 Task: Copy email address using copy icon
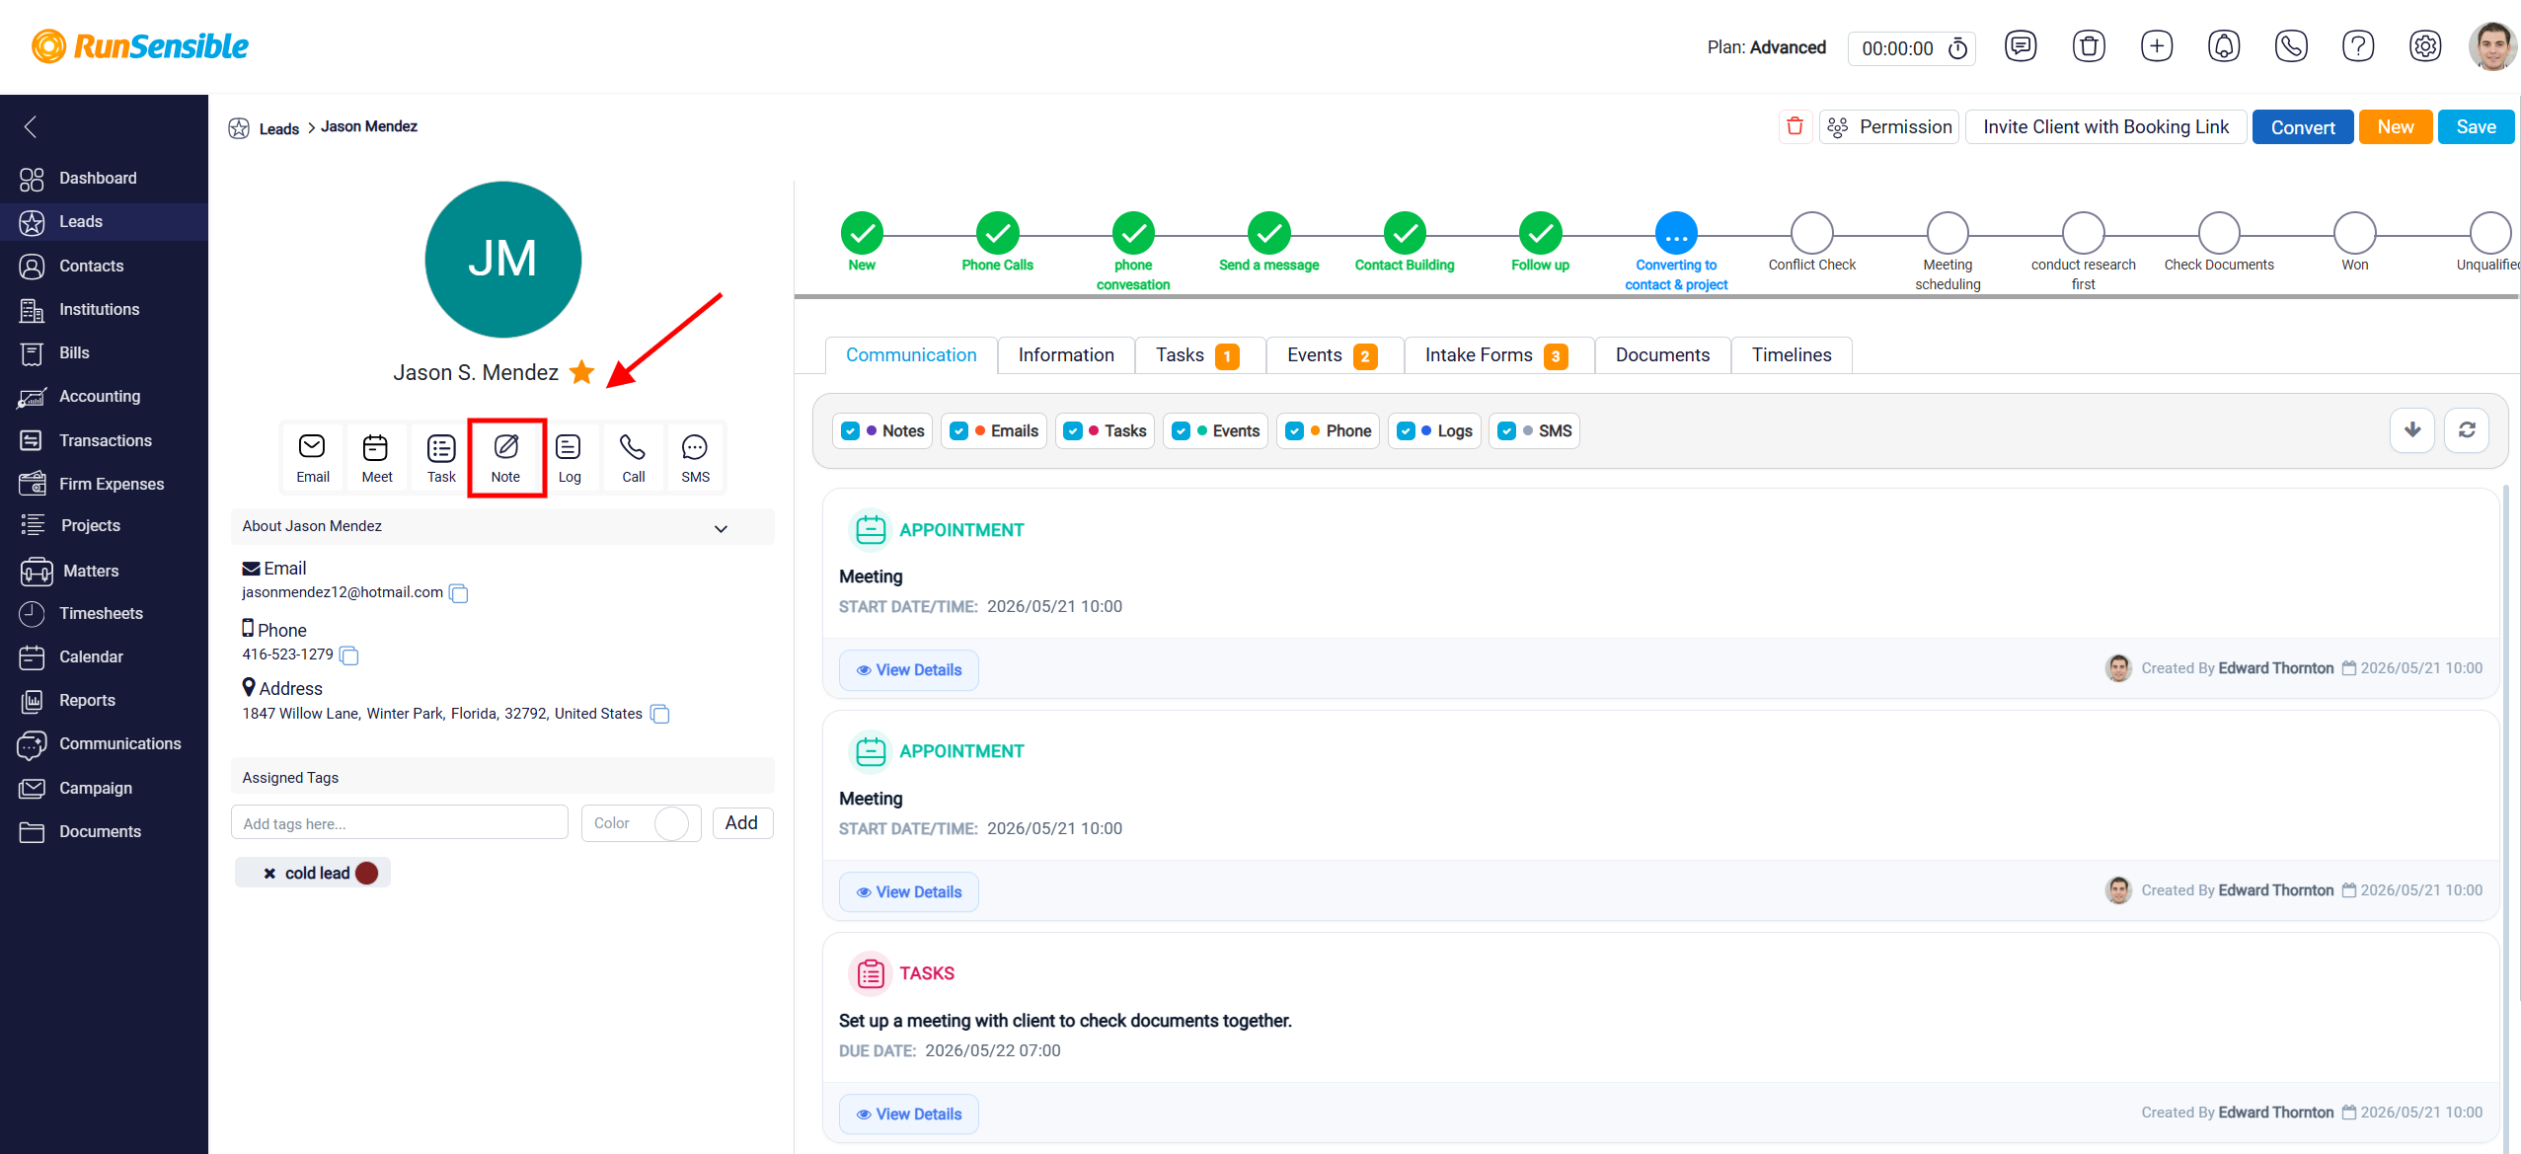point(458,593)
